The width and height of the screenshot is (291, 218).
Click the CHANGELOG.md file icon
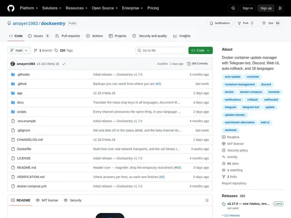pyautogui.click(x=13, y=139)
